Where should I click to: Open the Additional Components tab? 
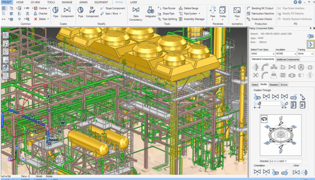[287, 59]
